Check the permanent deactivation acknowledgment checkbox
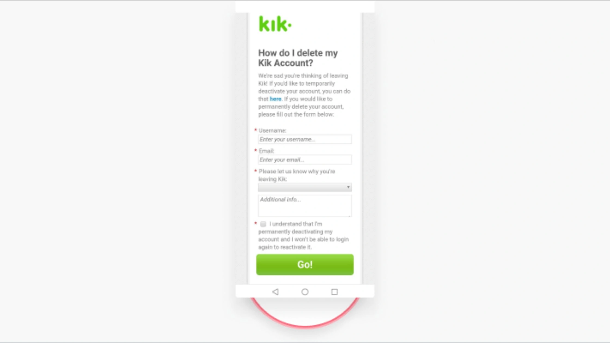610x343 pixels. click(x=263, y=224)
